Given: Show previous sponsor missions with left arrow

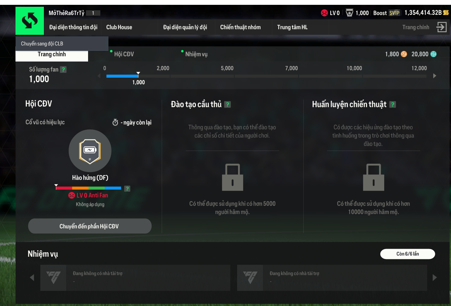Looking at the screenshot, I should 32,278.
